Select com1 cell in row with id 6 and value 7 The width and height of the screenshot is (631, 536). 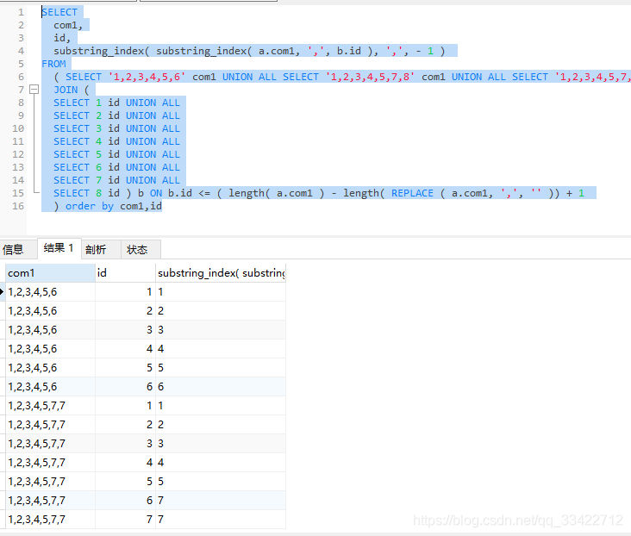[x=50, y=500]
